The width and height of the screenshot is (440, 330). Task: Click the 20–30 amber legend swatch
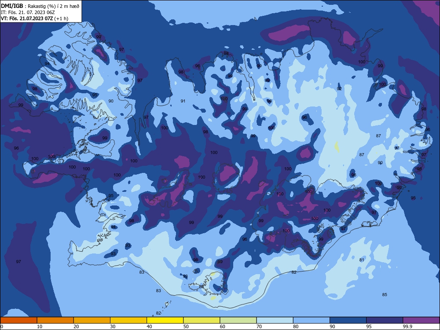click(92, 320)
